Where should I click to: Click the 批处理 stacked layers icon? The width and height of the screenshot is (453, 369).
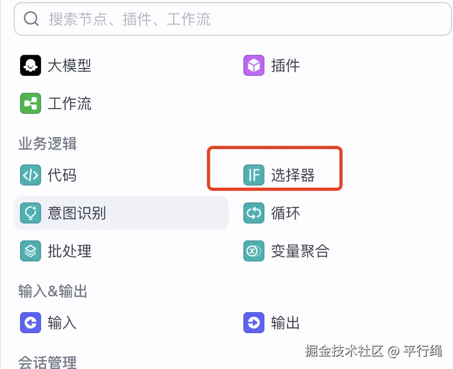31,251
